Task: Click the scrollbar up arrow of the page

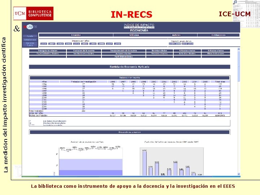Action: (x=239, y=49)
